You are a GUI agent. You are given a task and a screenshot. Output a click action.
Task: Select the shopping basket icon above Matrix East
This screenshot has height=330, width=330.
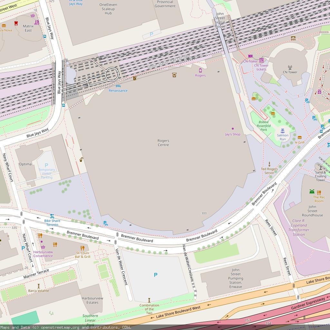[x=33, y=15]
